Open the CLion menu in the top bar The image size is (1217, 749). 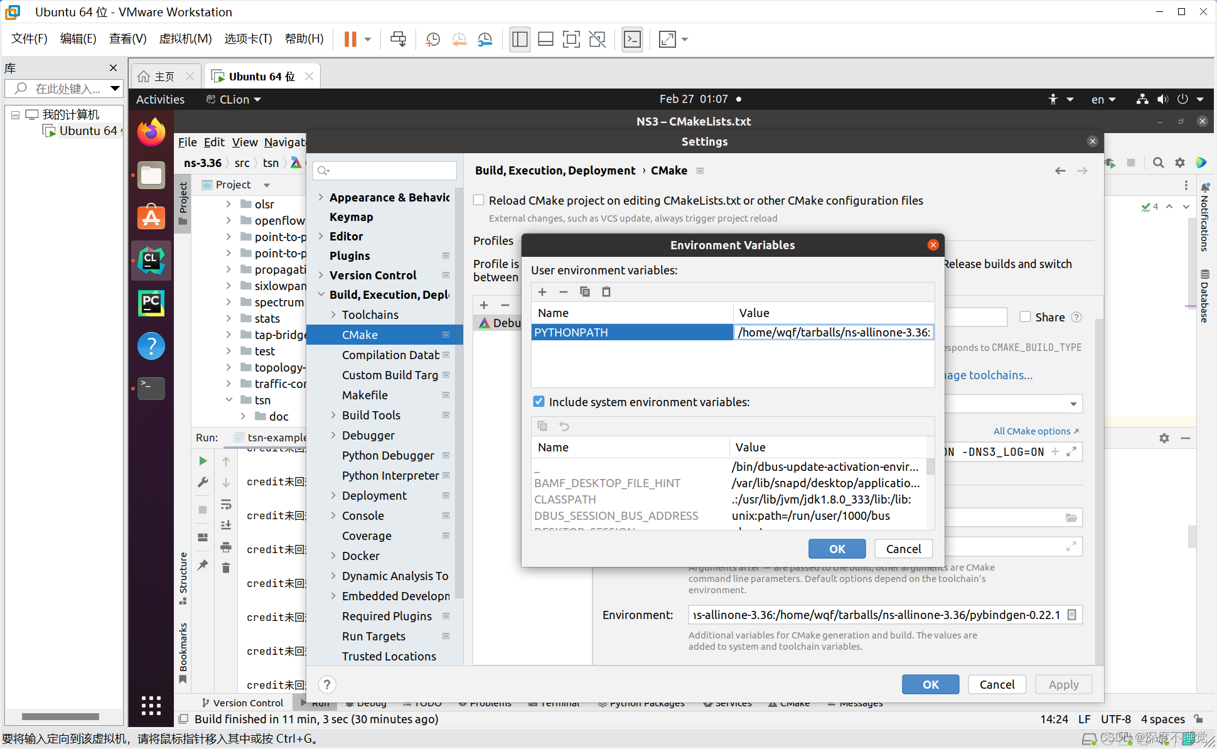coord(232,99)
